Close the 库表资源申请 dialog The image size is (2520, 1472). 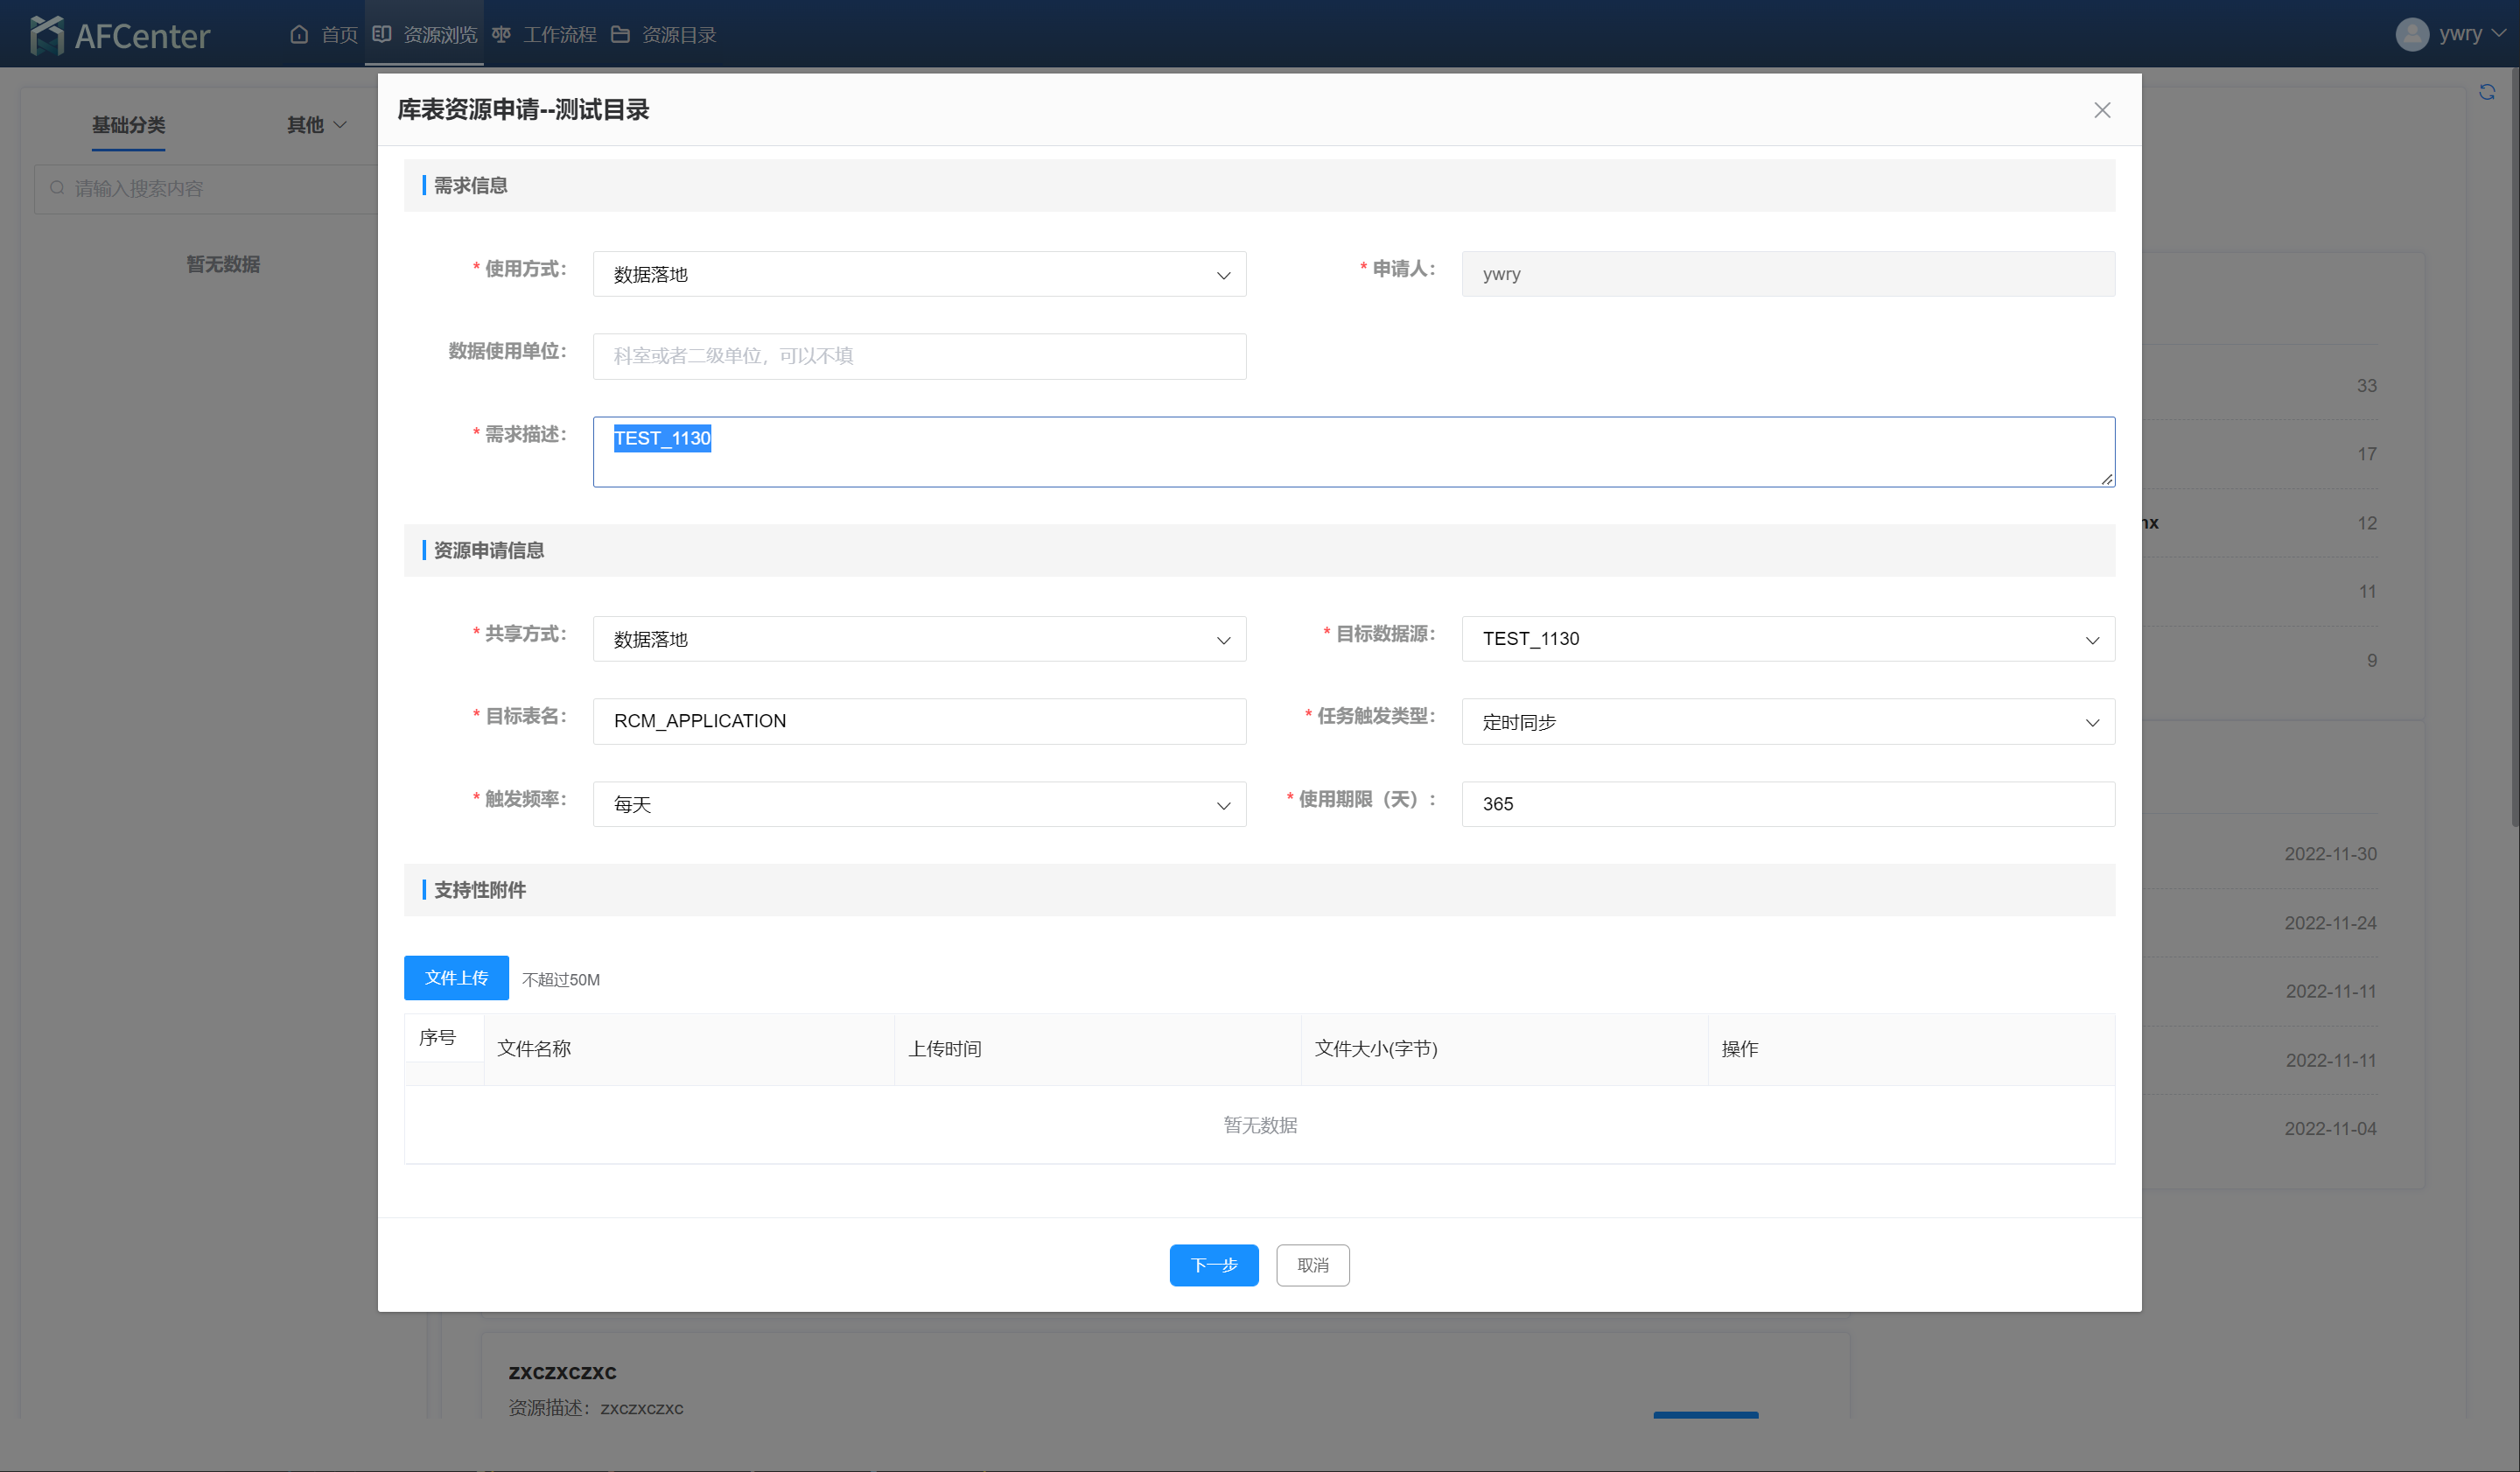point(2102,110)
